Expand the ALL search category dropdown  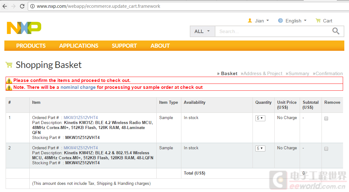202,31
